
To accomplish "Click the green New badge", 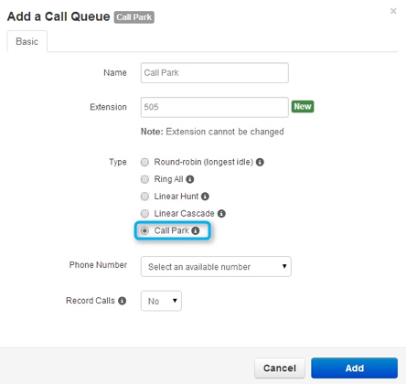I will [x=303, y=107].
